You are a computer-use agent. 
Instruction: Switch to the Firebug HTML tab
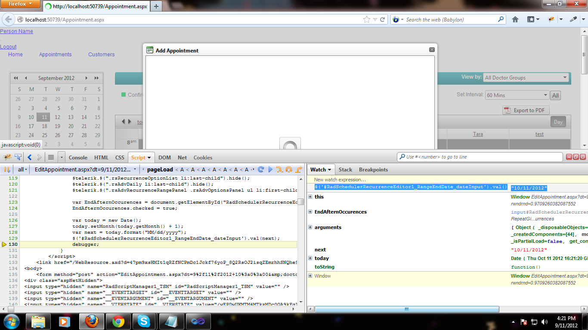click(101, 158)
